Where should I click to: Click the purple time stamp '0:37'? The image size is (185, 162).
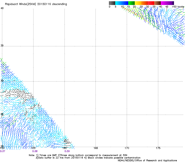click(x=2, y=151)
